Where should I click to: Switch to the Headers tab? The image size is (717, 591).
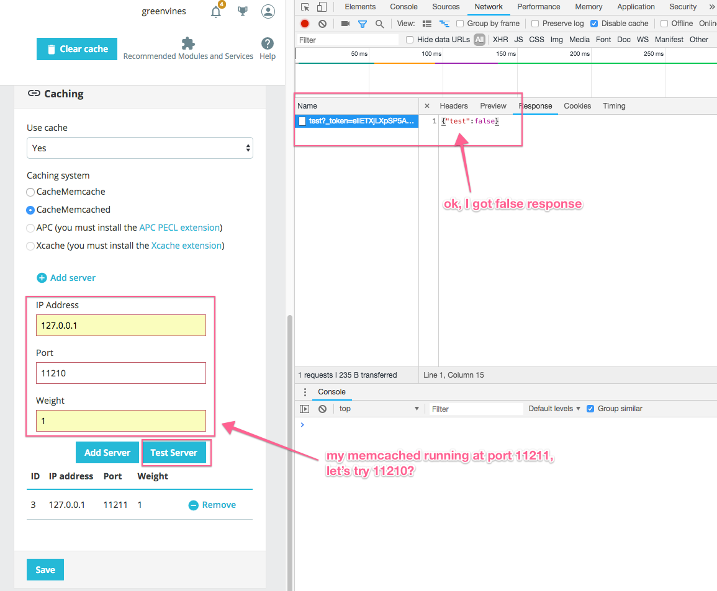tap(454, 106)
